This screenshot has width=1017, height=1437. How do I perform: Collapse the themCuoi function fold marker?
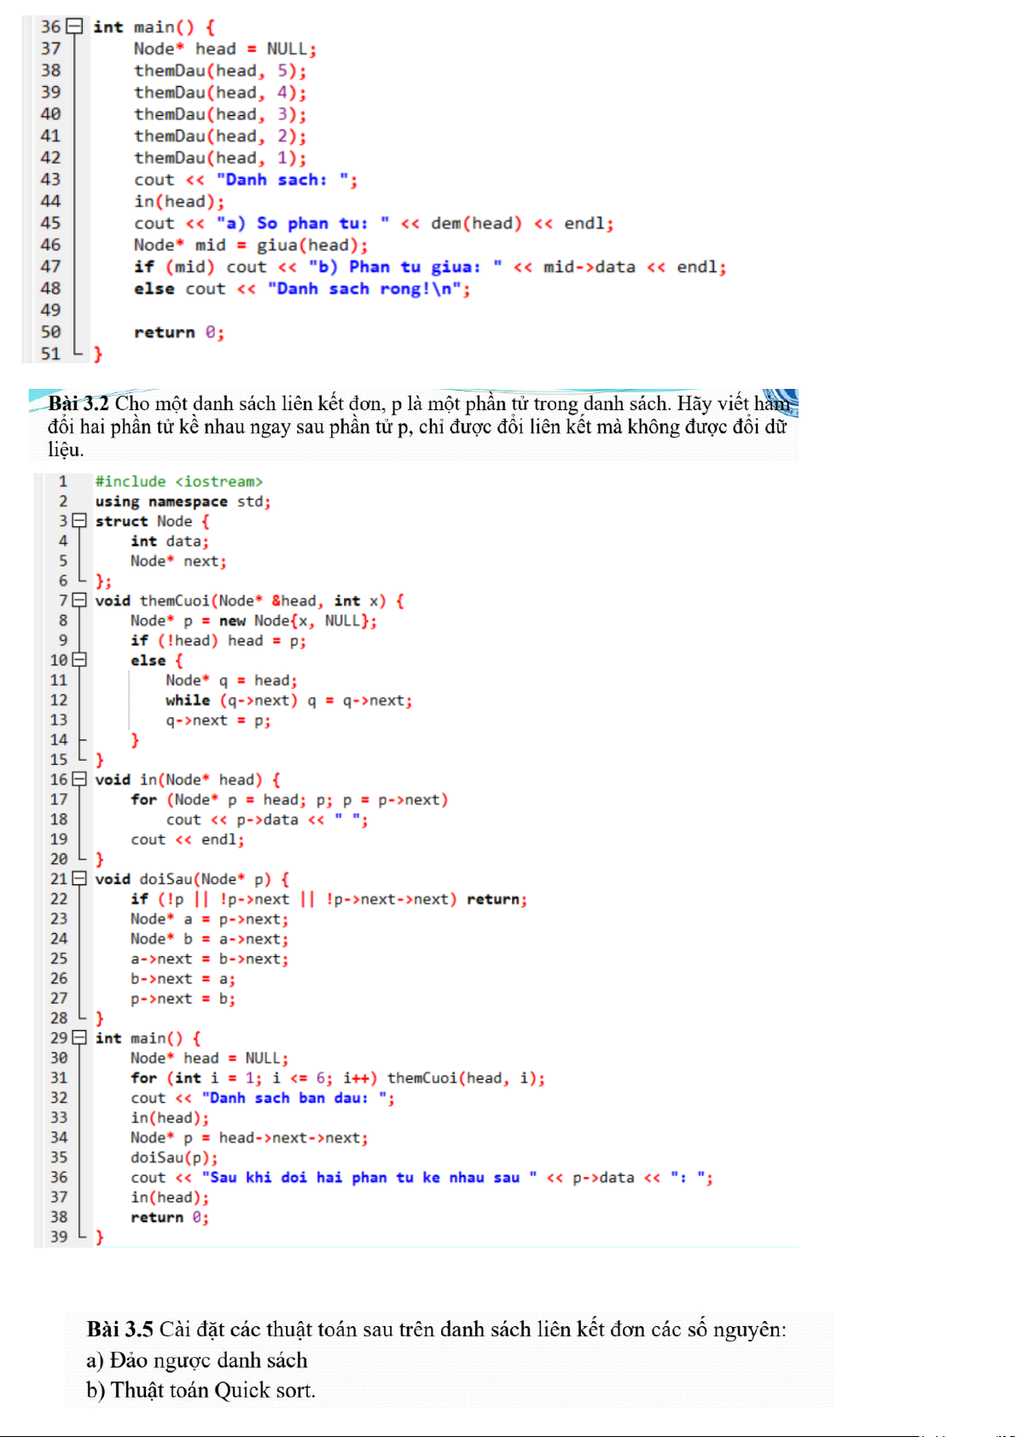[x=79, y=600]
